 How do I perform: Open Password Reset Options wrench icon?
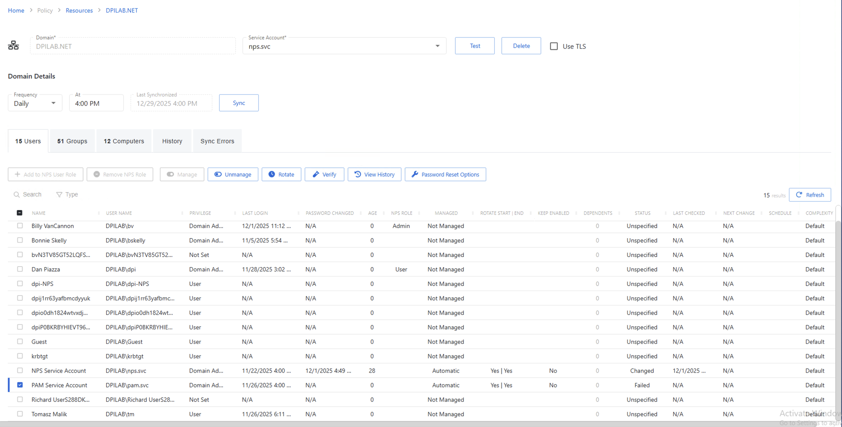[x=414, y=174]
